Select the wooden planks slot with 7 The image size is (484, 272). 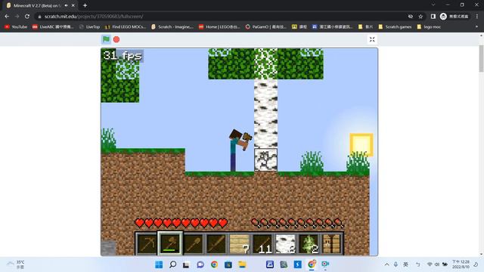coord(240,243)
